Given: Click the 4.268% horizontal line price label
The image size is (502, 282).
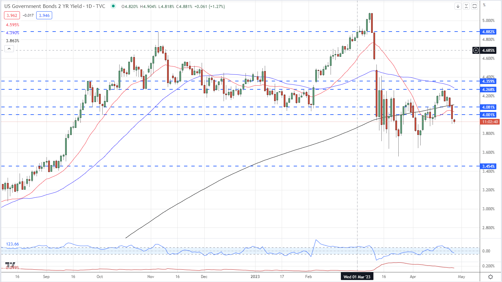Looking at the screenshot, I should 488,90.
